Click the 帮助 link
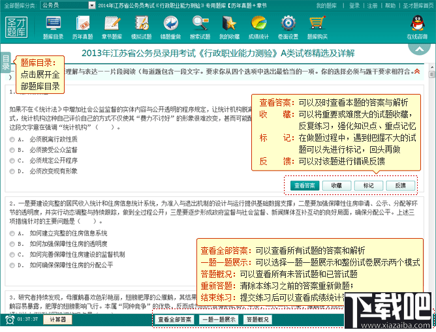 coord(390,6)
